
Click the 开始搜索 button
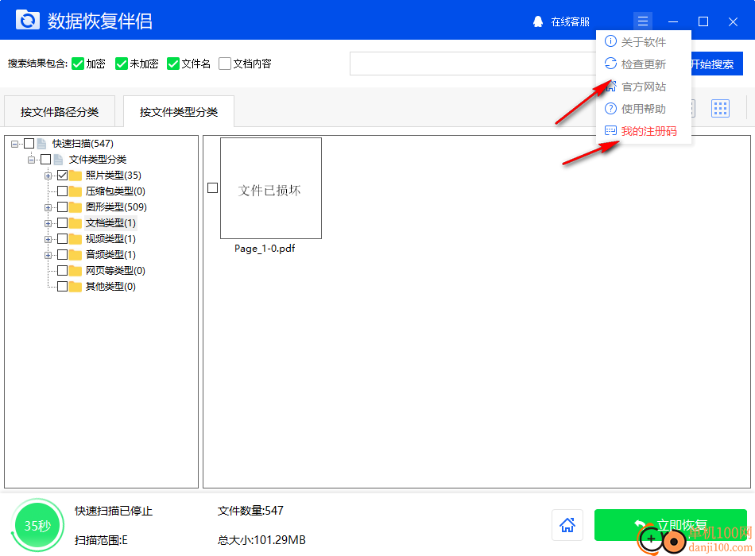pos(717,64)
